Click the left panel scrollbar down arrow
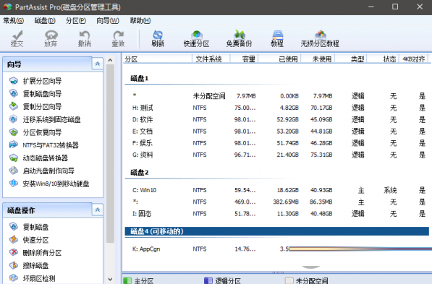This screenshot has height=284, width=432. [x=110, y=280]
